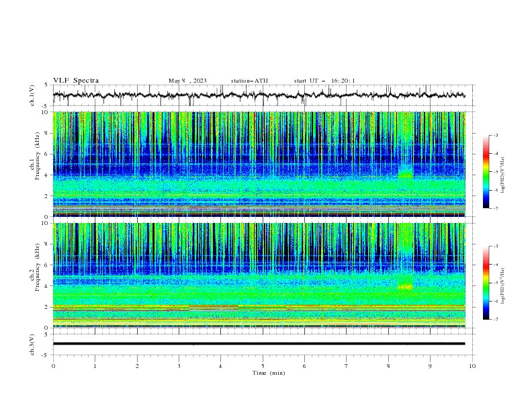The width and height of the screenshot is (532, 411).
Task: Click the upper ch.1 PSD color bar
Action: pyautogui.click(x=486, y=172)
